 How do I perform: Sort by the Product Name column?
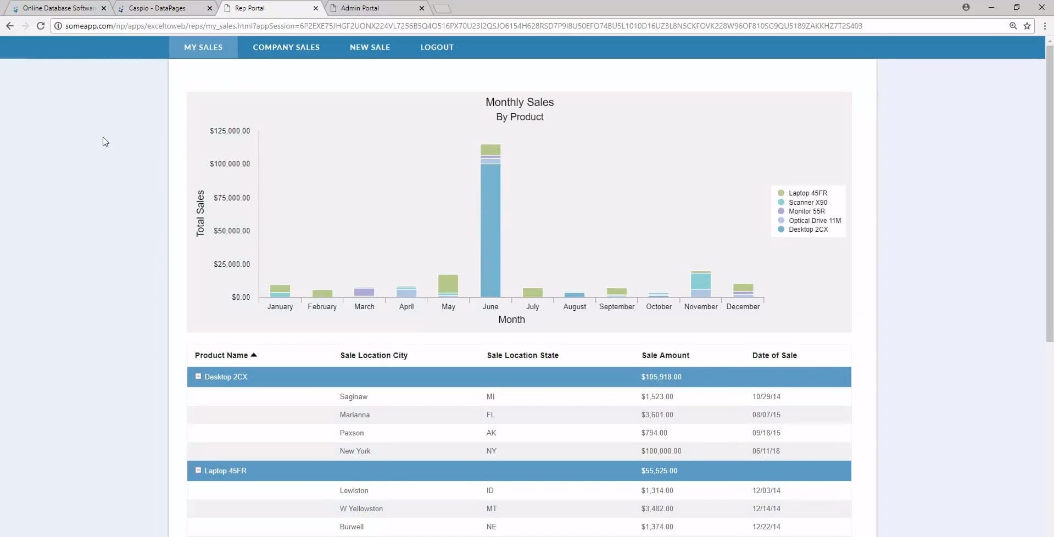point(221,355)
